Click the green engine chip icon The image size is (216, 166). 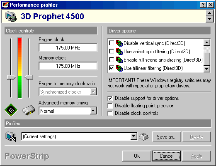click(11, 110)
